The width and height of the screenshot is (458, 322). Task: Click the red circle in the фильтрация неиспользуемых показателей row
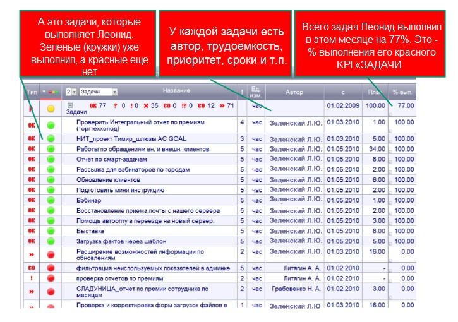coord(51,268)
